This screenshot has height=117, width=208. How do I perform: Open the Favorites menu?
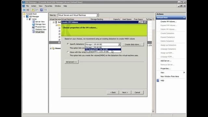tap(48, 6)
